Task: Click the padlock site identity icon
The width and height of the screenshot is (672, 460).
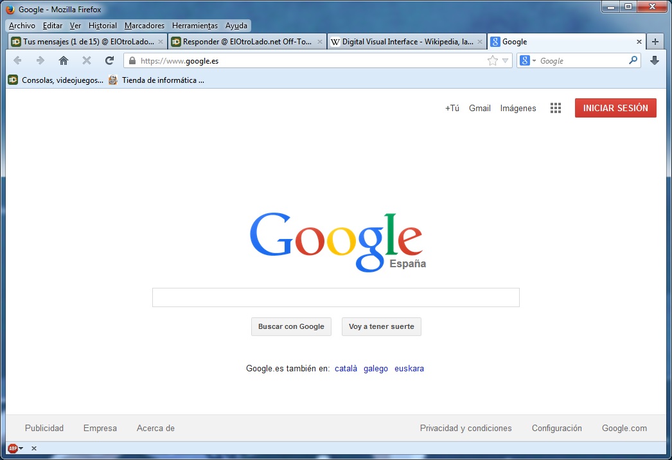Action: pos(132,61)
